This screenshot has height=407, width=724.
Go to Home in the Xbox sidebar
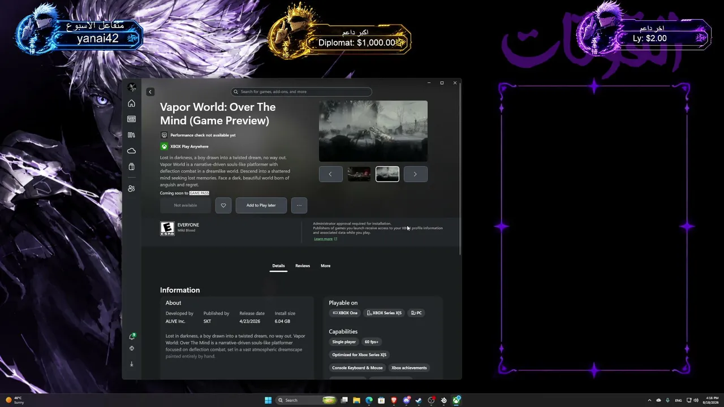(x=131, y=103)
